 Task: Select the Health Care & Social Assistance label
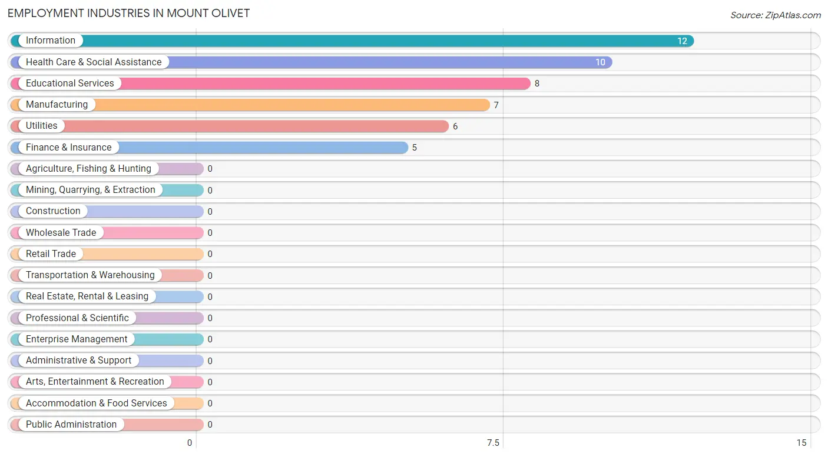tap(94, 62)
